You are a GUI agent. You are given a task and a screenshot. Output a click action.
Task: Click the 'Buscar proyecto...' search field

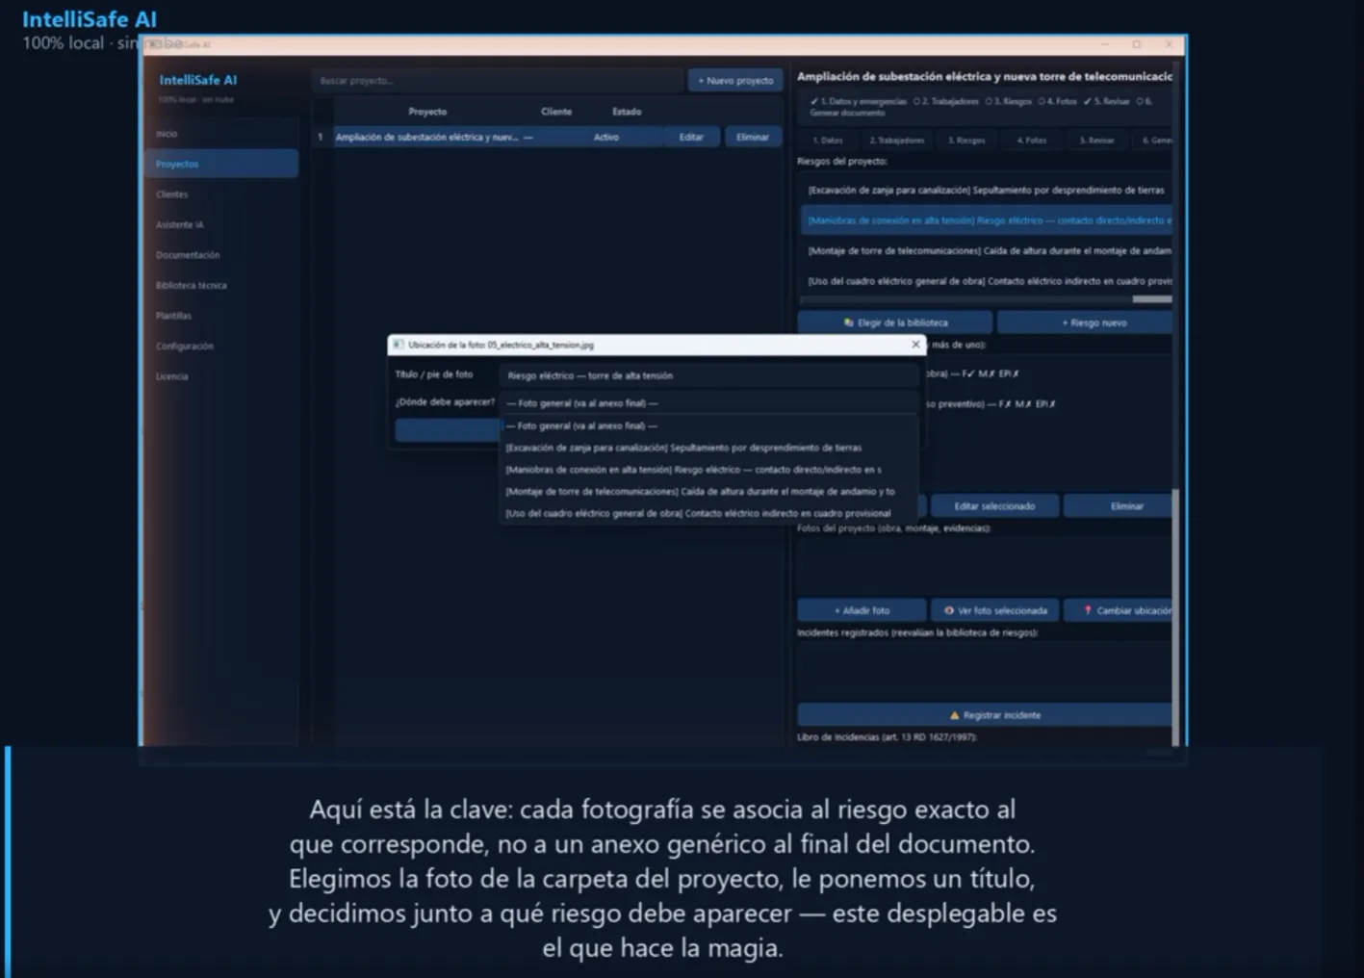[x=497, y=81]
